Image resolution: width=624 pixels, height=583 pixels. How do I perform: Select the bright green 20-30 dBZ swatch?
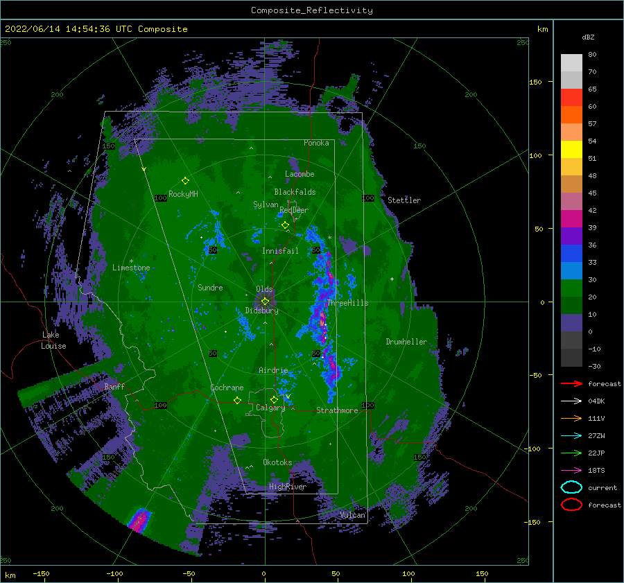[x=571, y=288]
